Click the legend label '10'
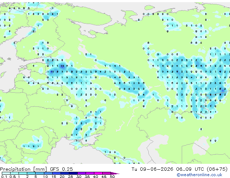Image resolution: width=230 pixels, height=178 pixels. pos(45,177)
